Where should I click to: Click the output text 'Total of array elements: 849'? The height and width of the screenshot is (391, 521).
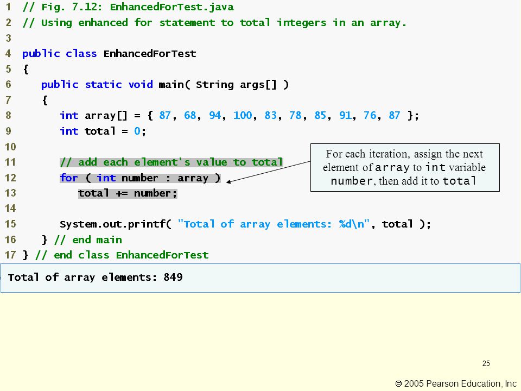(x=96, y=278)
